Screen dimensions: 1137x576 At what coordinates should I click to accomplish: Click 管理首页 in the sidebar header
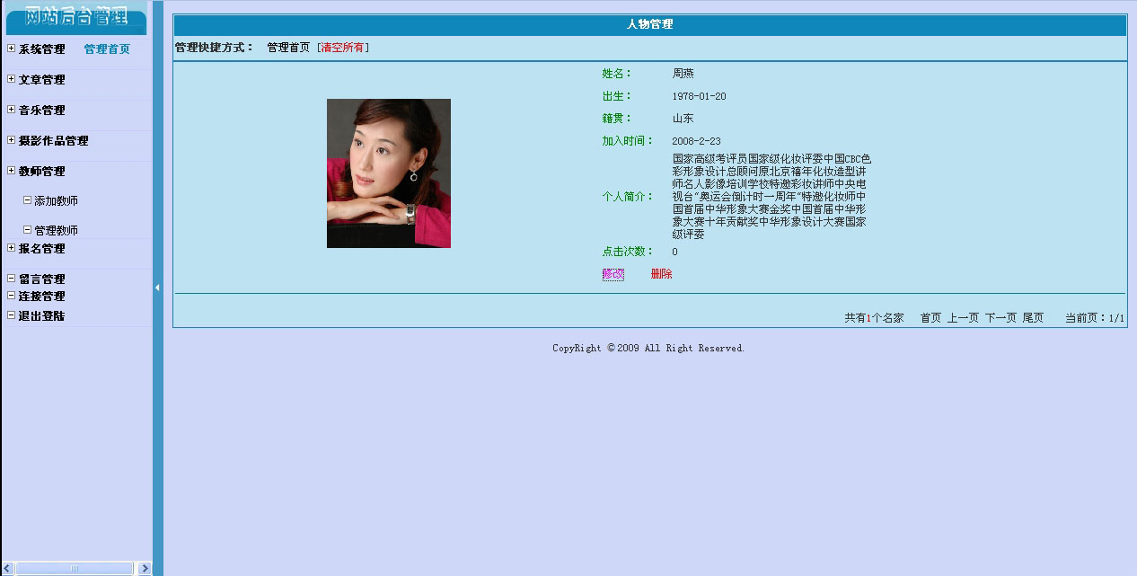[x=105, y=49]
